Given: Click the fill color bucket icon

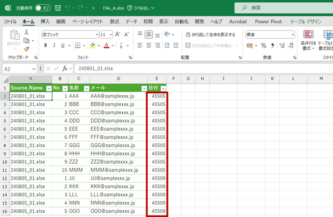Looking at the screenshot, I should tap(93, 46).
